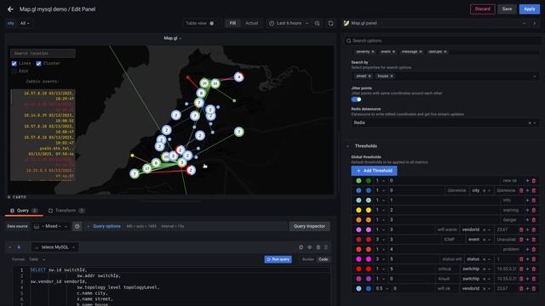The height and width of the screenshot is (306, 545).
Task: Toggle query A visibility eye
Action: pyautogui.click(x=310, y=247)
